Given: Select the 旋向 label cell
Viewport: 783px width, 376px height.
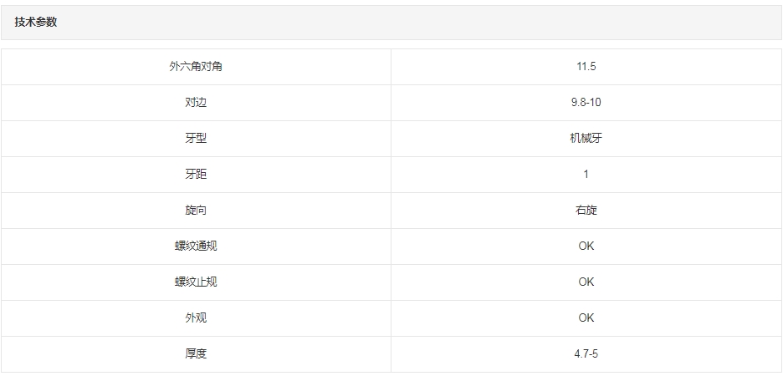Looking at the screenshot, I should [x=196, y=210].
